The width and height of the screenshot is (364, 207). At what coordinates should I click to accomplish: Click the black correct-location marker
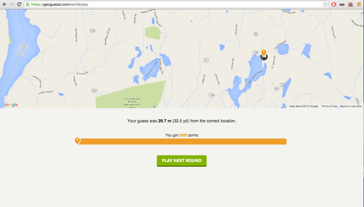[264, 57]
